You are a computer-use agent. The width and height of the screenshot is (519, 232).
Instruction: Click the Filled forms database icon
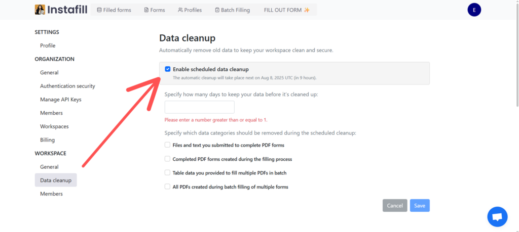tap(99, 10)
